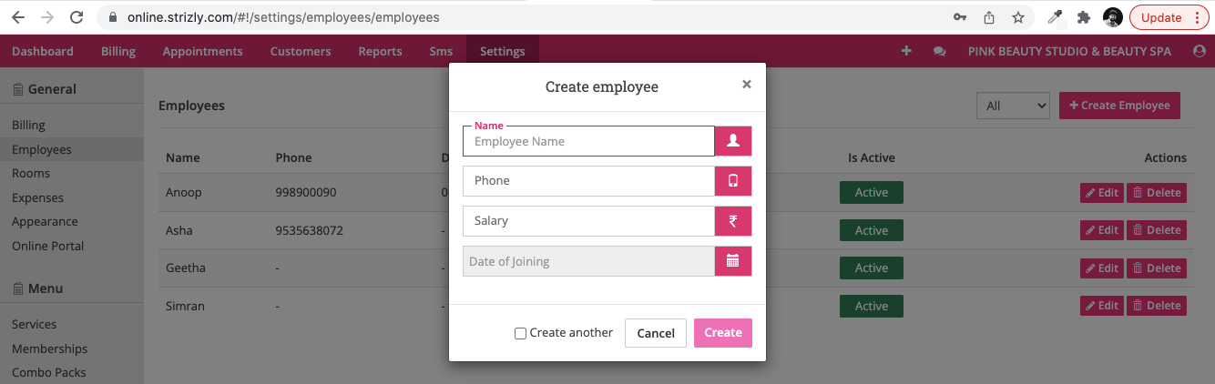
Task: Open Memberships in the Menu sidebar
Action: [49, 349]
